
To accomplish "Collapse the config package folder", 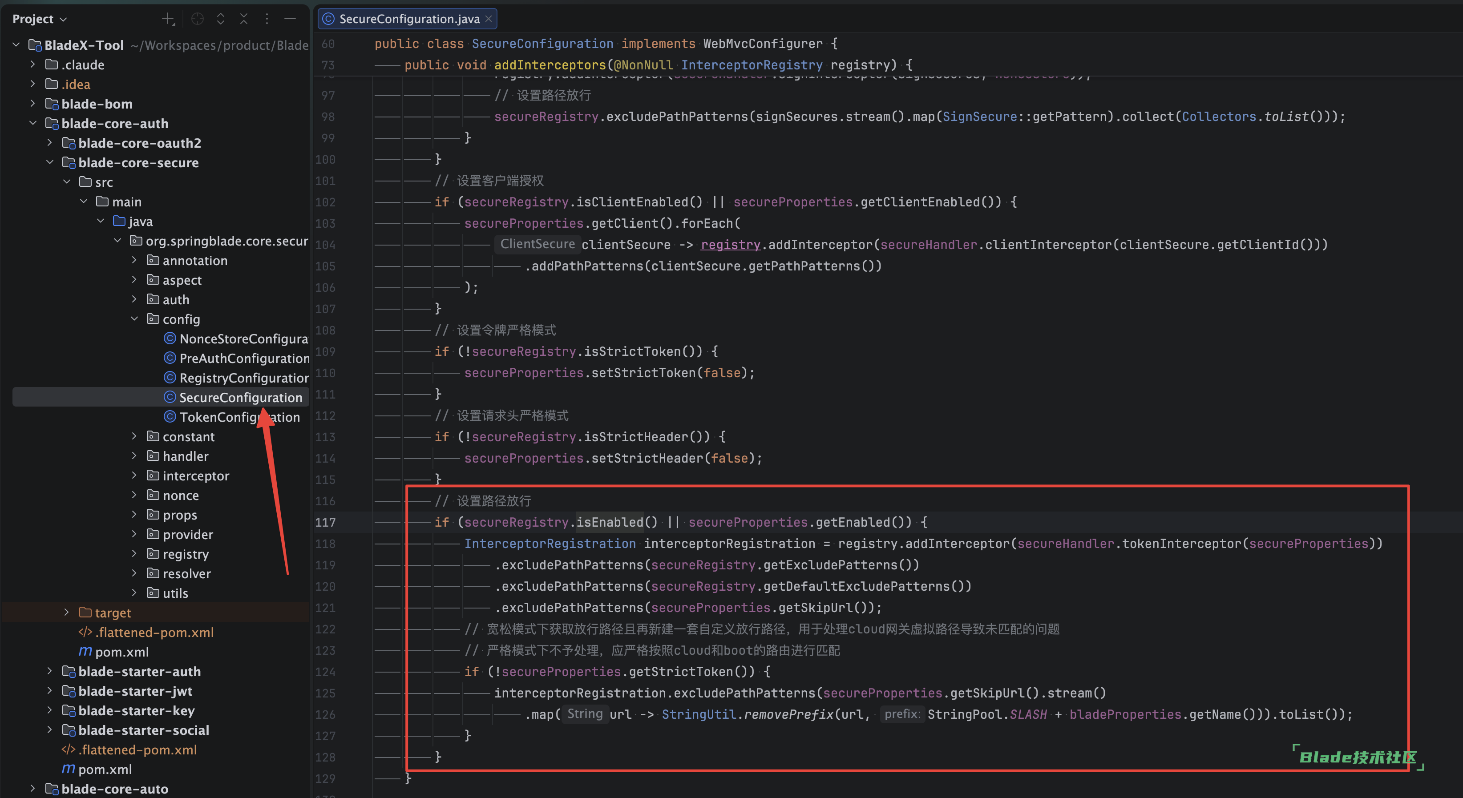I will [x=134, y=319].
